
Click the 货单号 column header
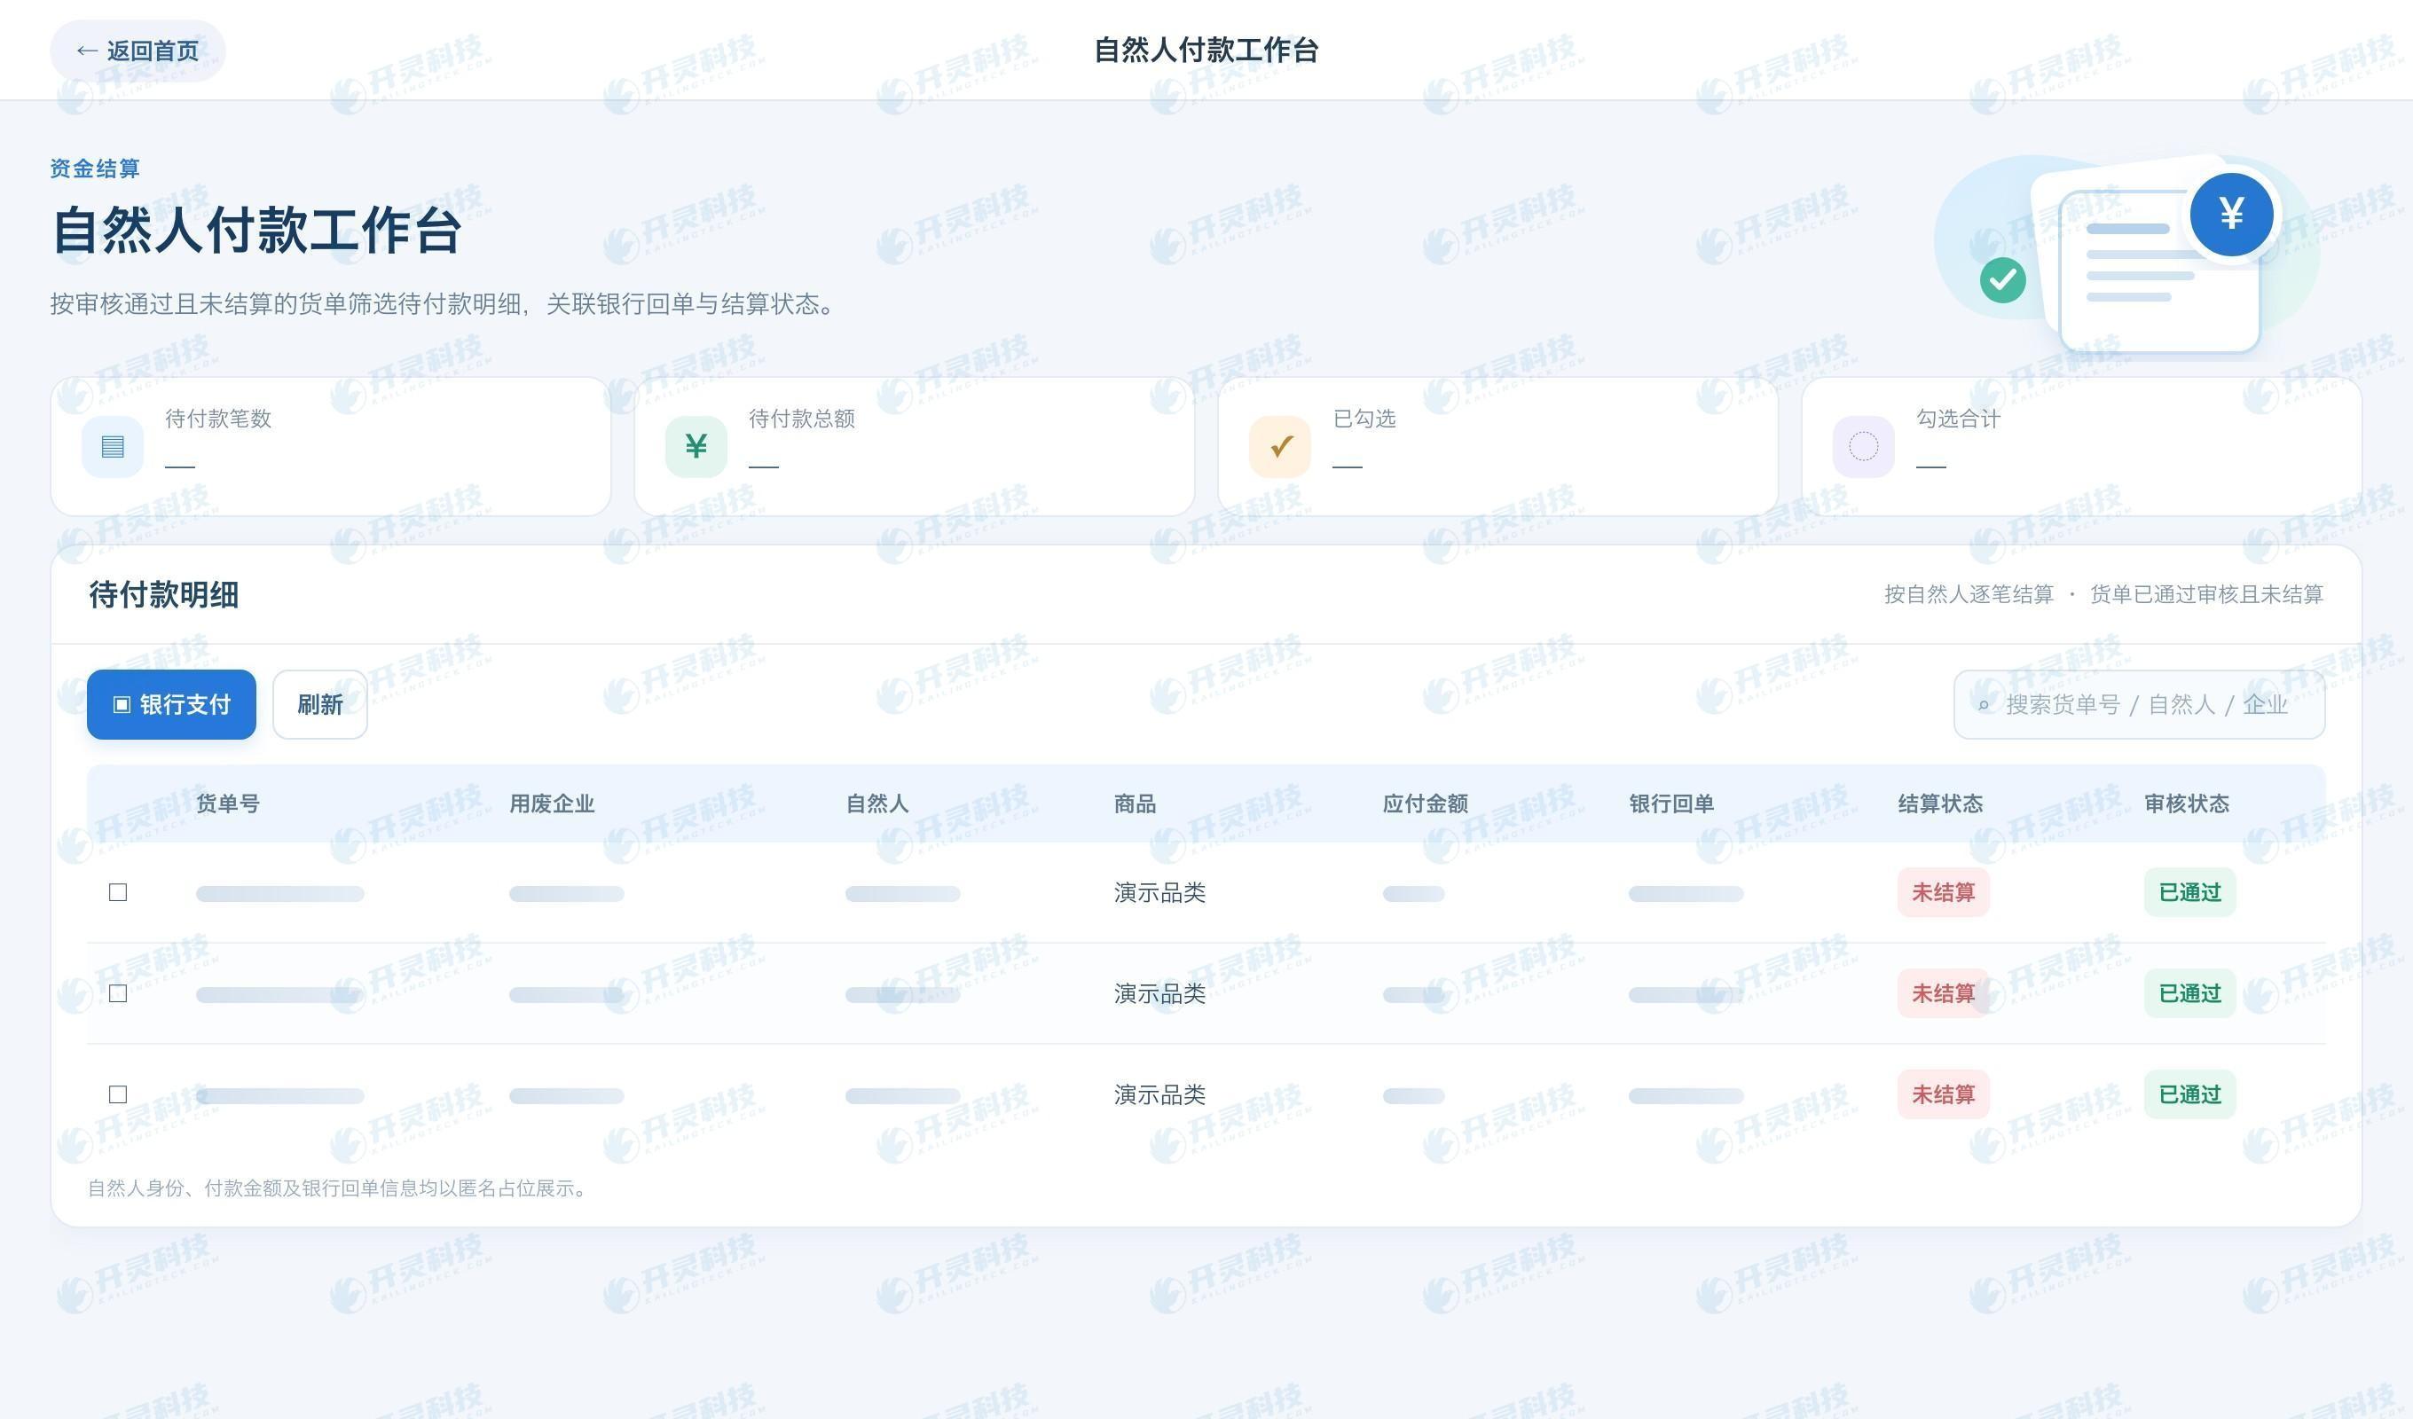point(228,804)
